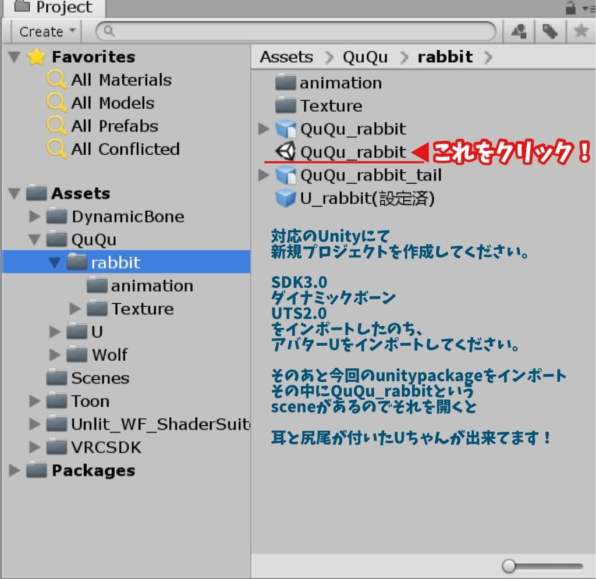596x579 pixels.
Task: Expand the Toon folder
Action: (34, 401)
